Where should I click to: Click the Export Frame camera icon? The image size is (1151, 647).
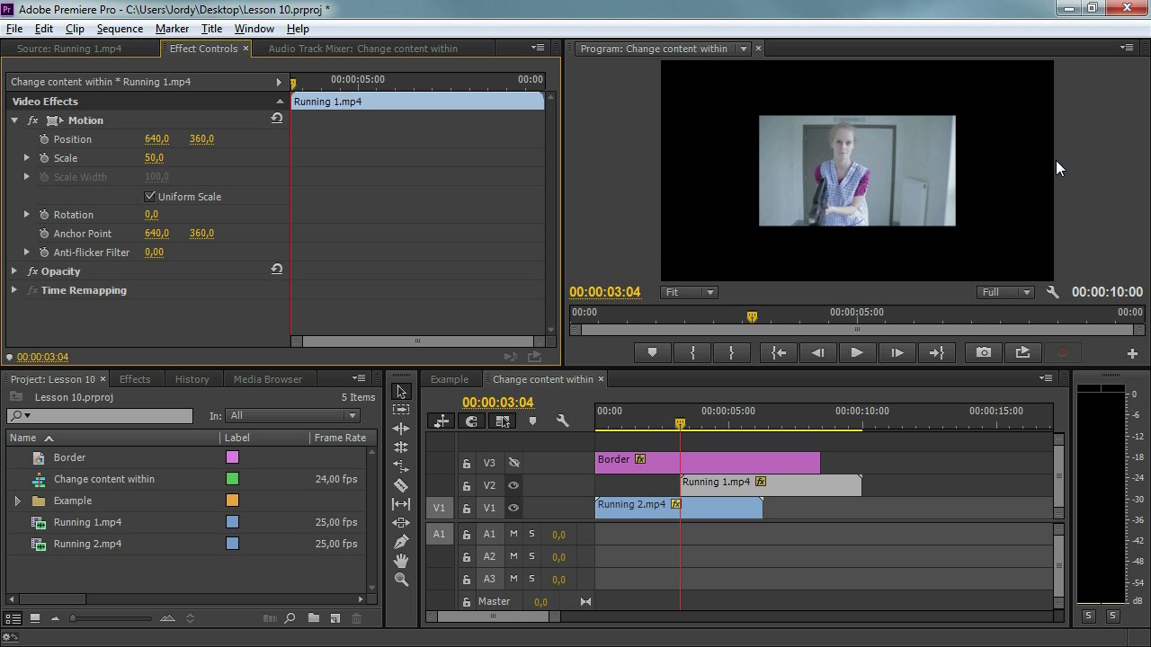(x=984, y=353)
